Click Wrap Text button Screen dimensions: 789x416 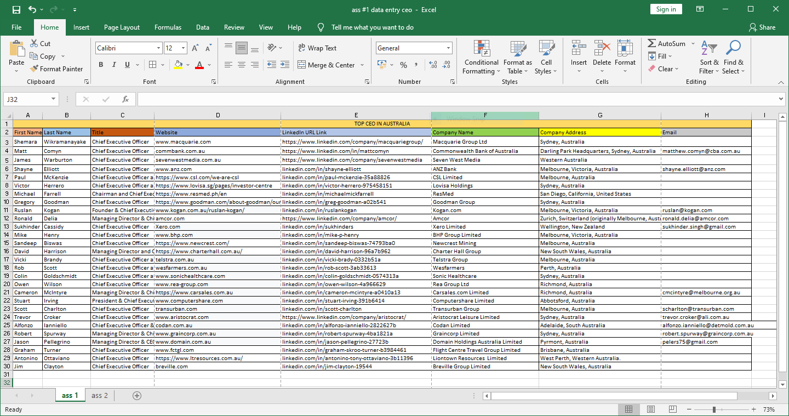pos(317,48)
